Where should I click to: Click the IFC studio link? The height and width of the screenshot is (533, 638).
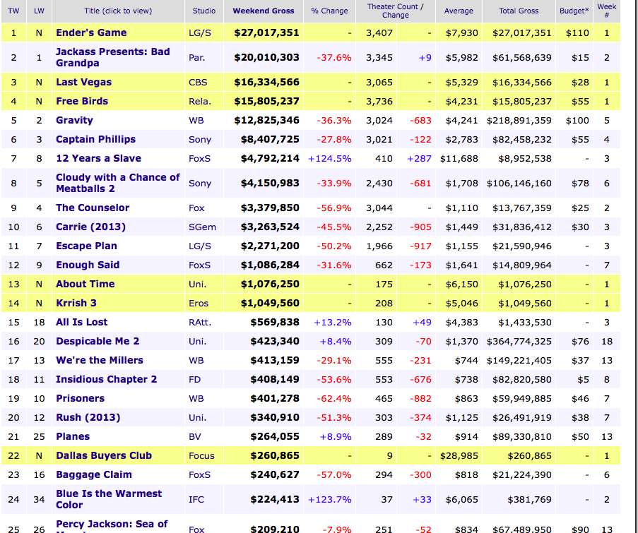click(x=196, y=500)
